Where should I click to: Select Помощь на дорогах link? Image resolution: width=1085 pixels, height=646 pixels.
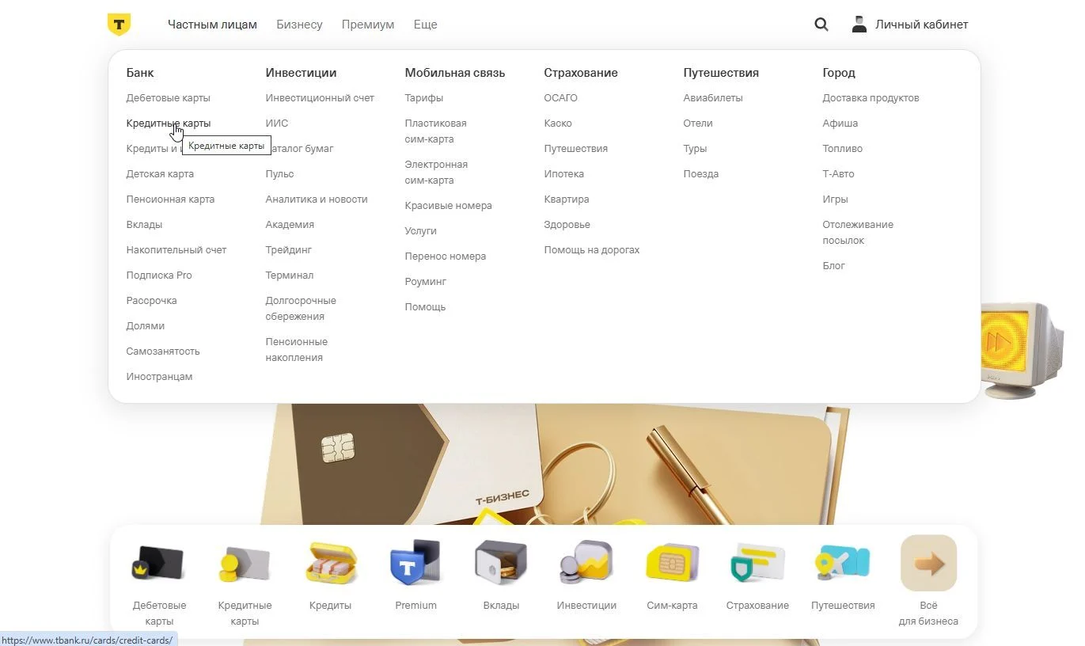tap(592, 250)
